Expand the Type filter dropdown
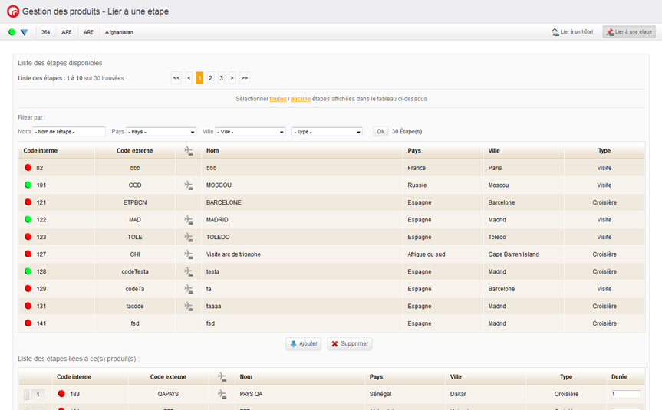This screenshot has height=410, width=662. point(327,132)
